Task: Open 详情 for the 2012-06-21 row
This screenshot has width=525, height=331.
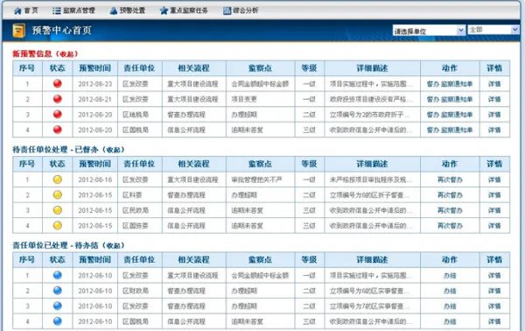Action: click(x=494, y=99)
